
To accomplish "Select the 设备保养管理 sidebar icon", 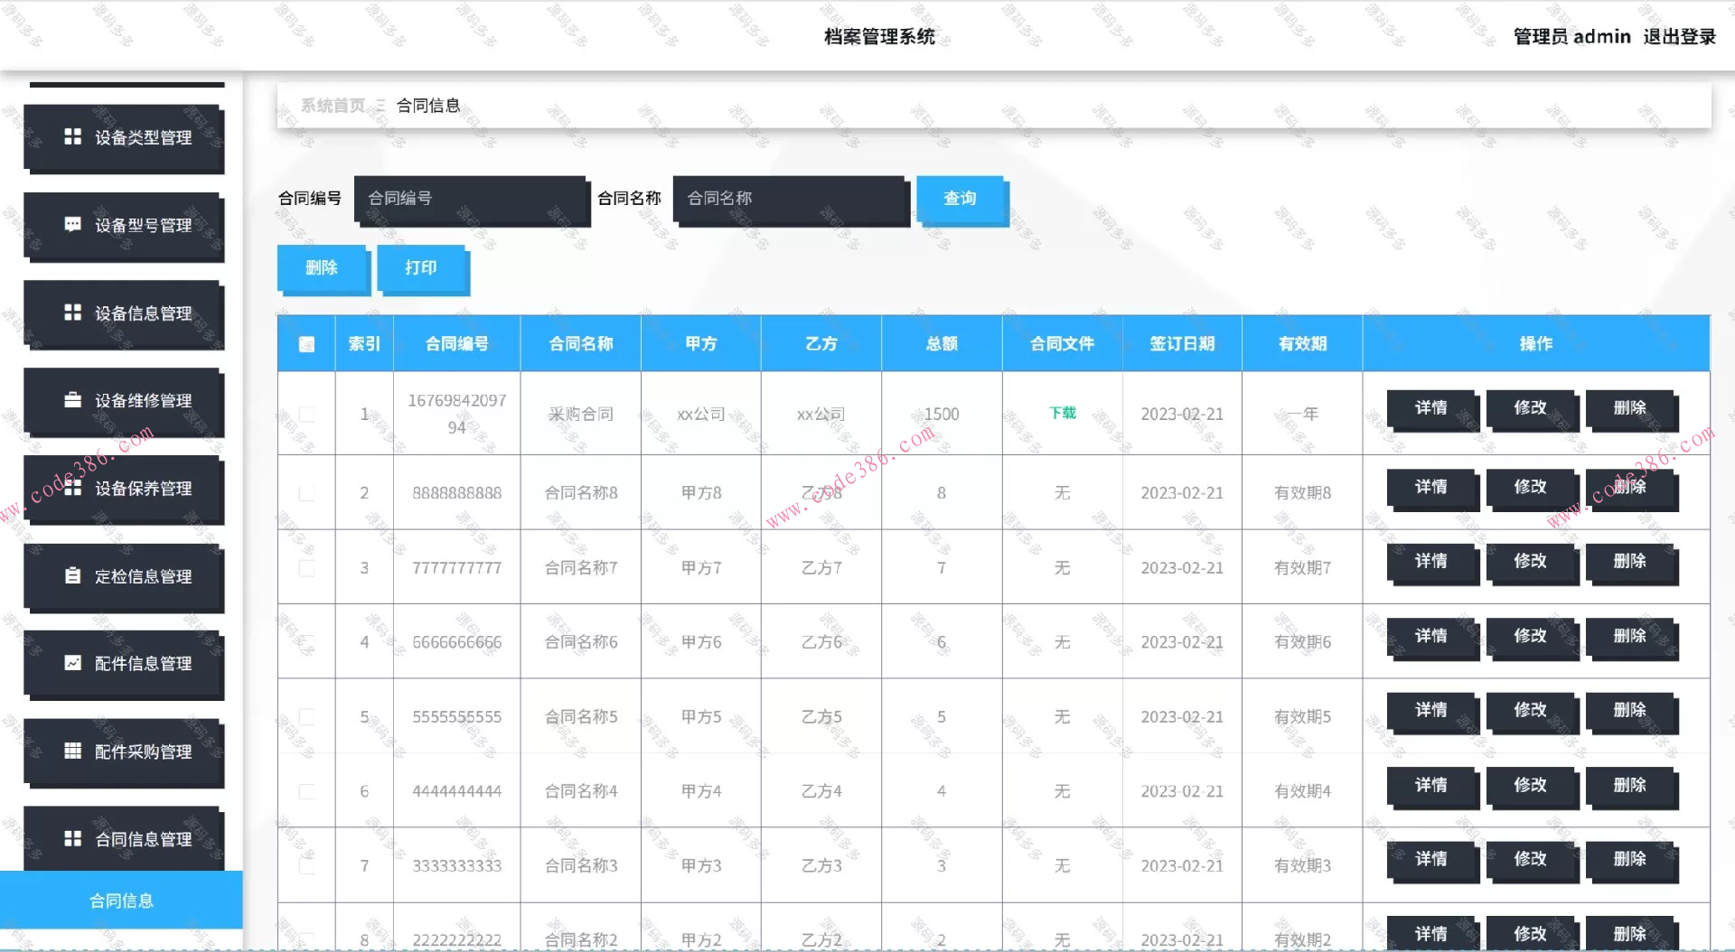I will (74, 489).
